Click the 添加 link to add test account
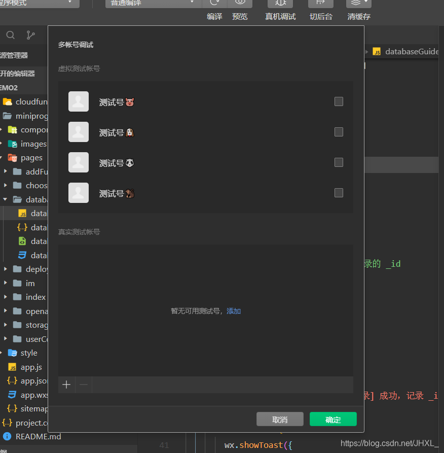This screenshot has width=444, height=453. point(234,311)
